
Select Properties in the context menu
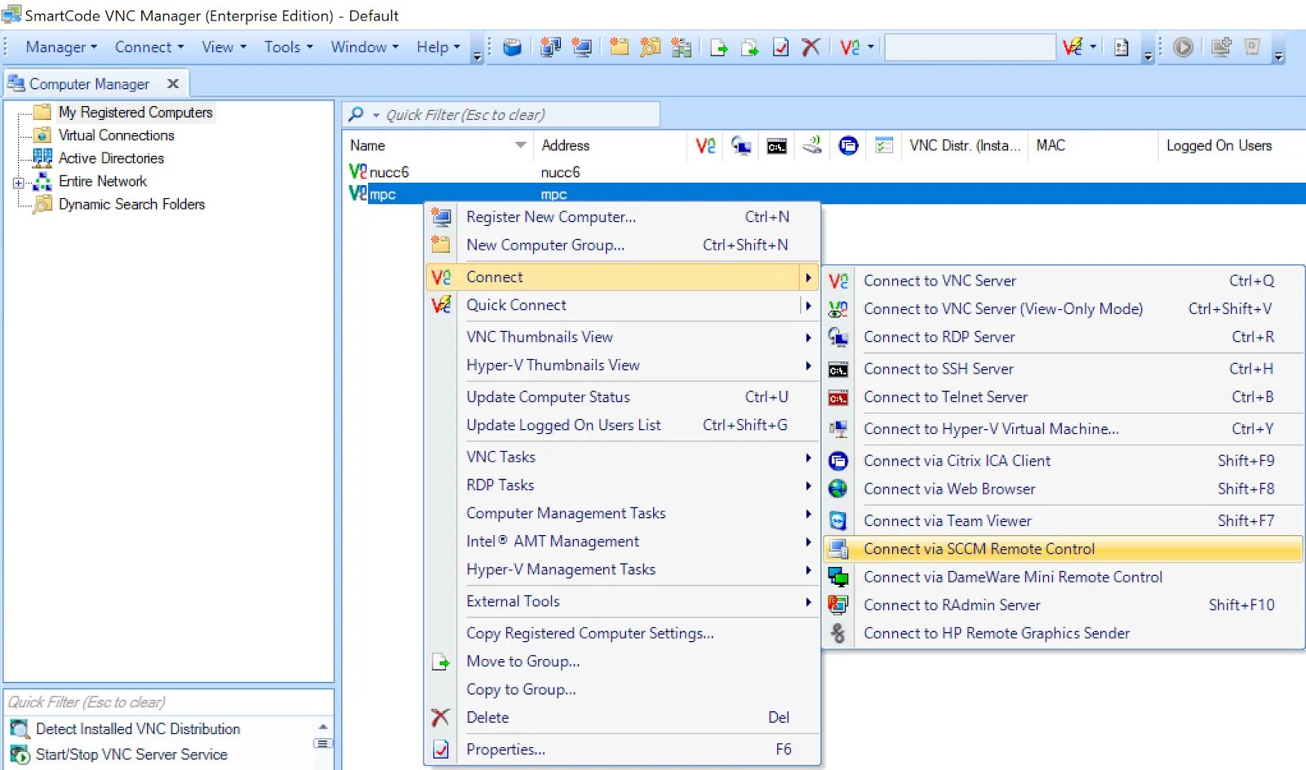point(622,749)
